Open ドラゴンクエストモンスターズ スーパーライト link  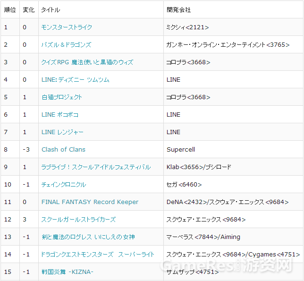tap(98, 254)
